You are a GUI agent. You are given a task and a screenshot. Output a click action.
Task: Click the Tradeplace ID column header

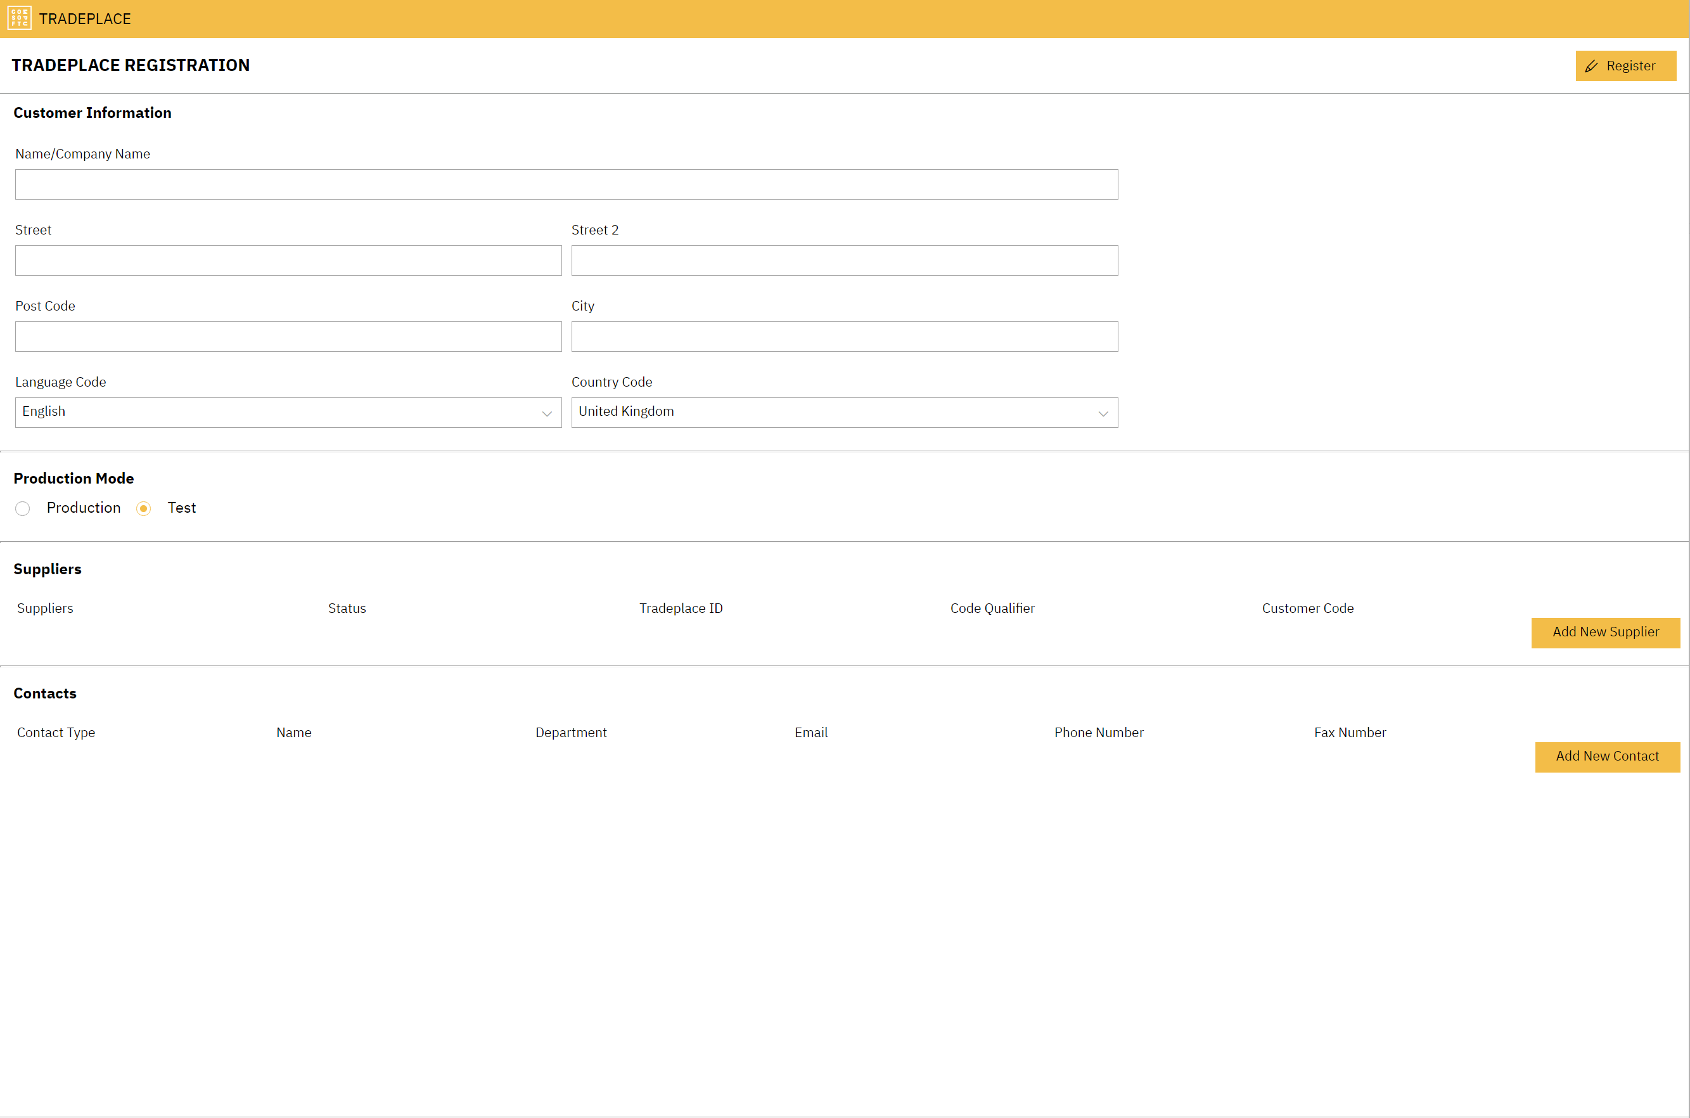click(x=681, y=608)
